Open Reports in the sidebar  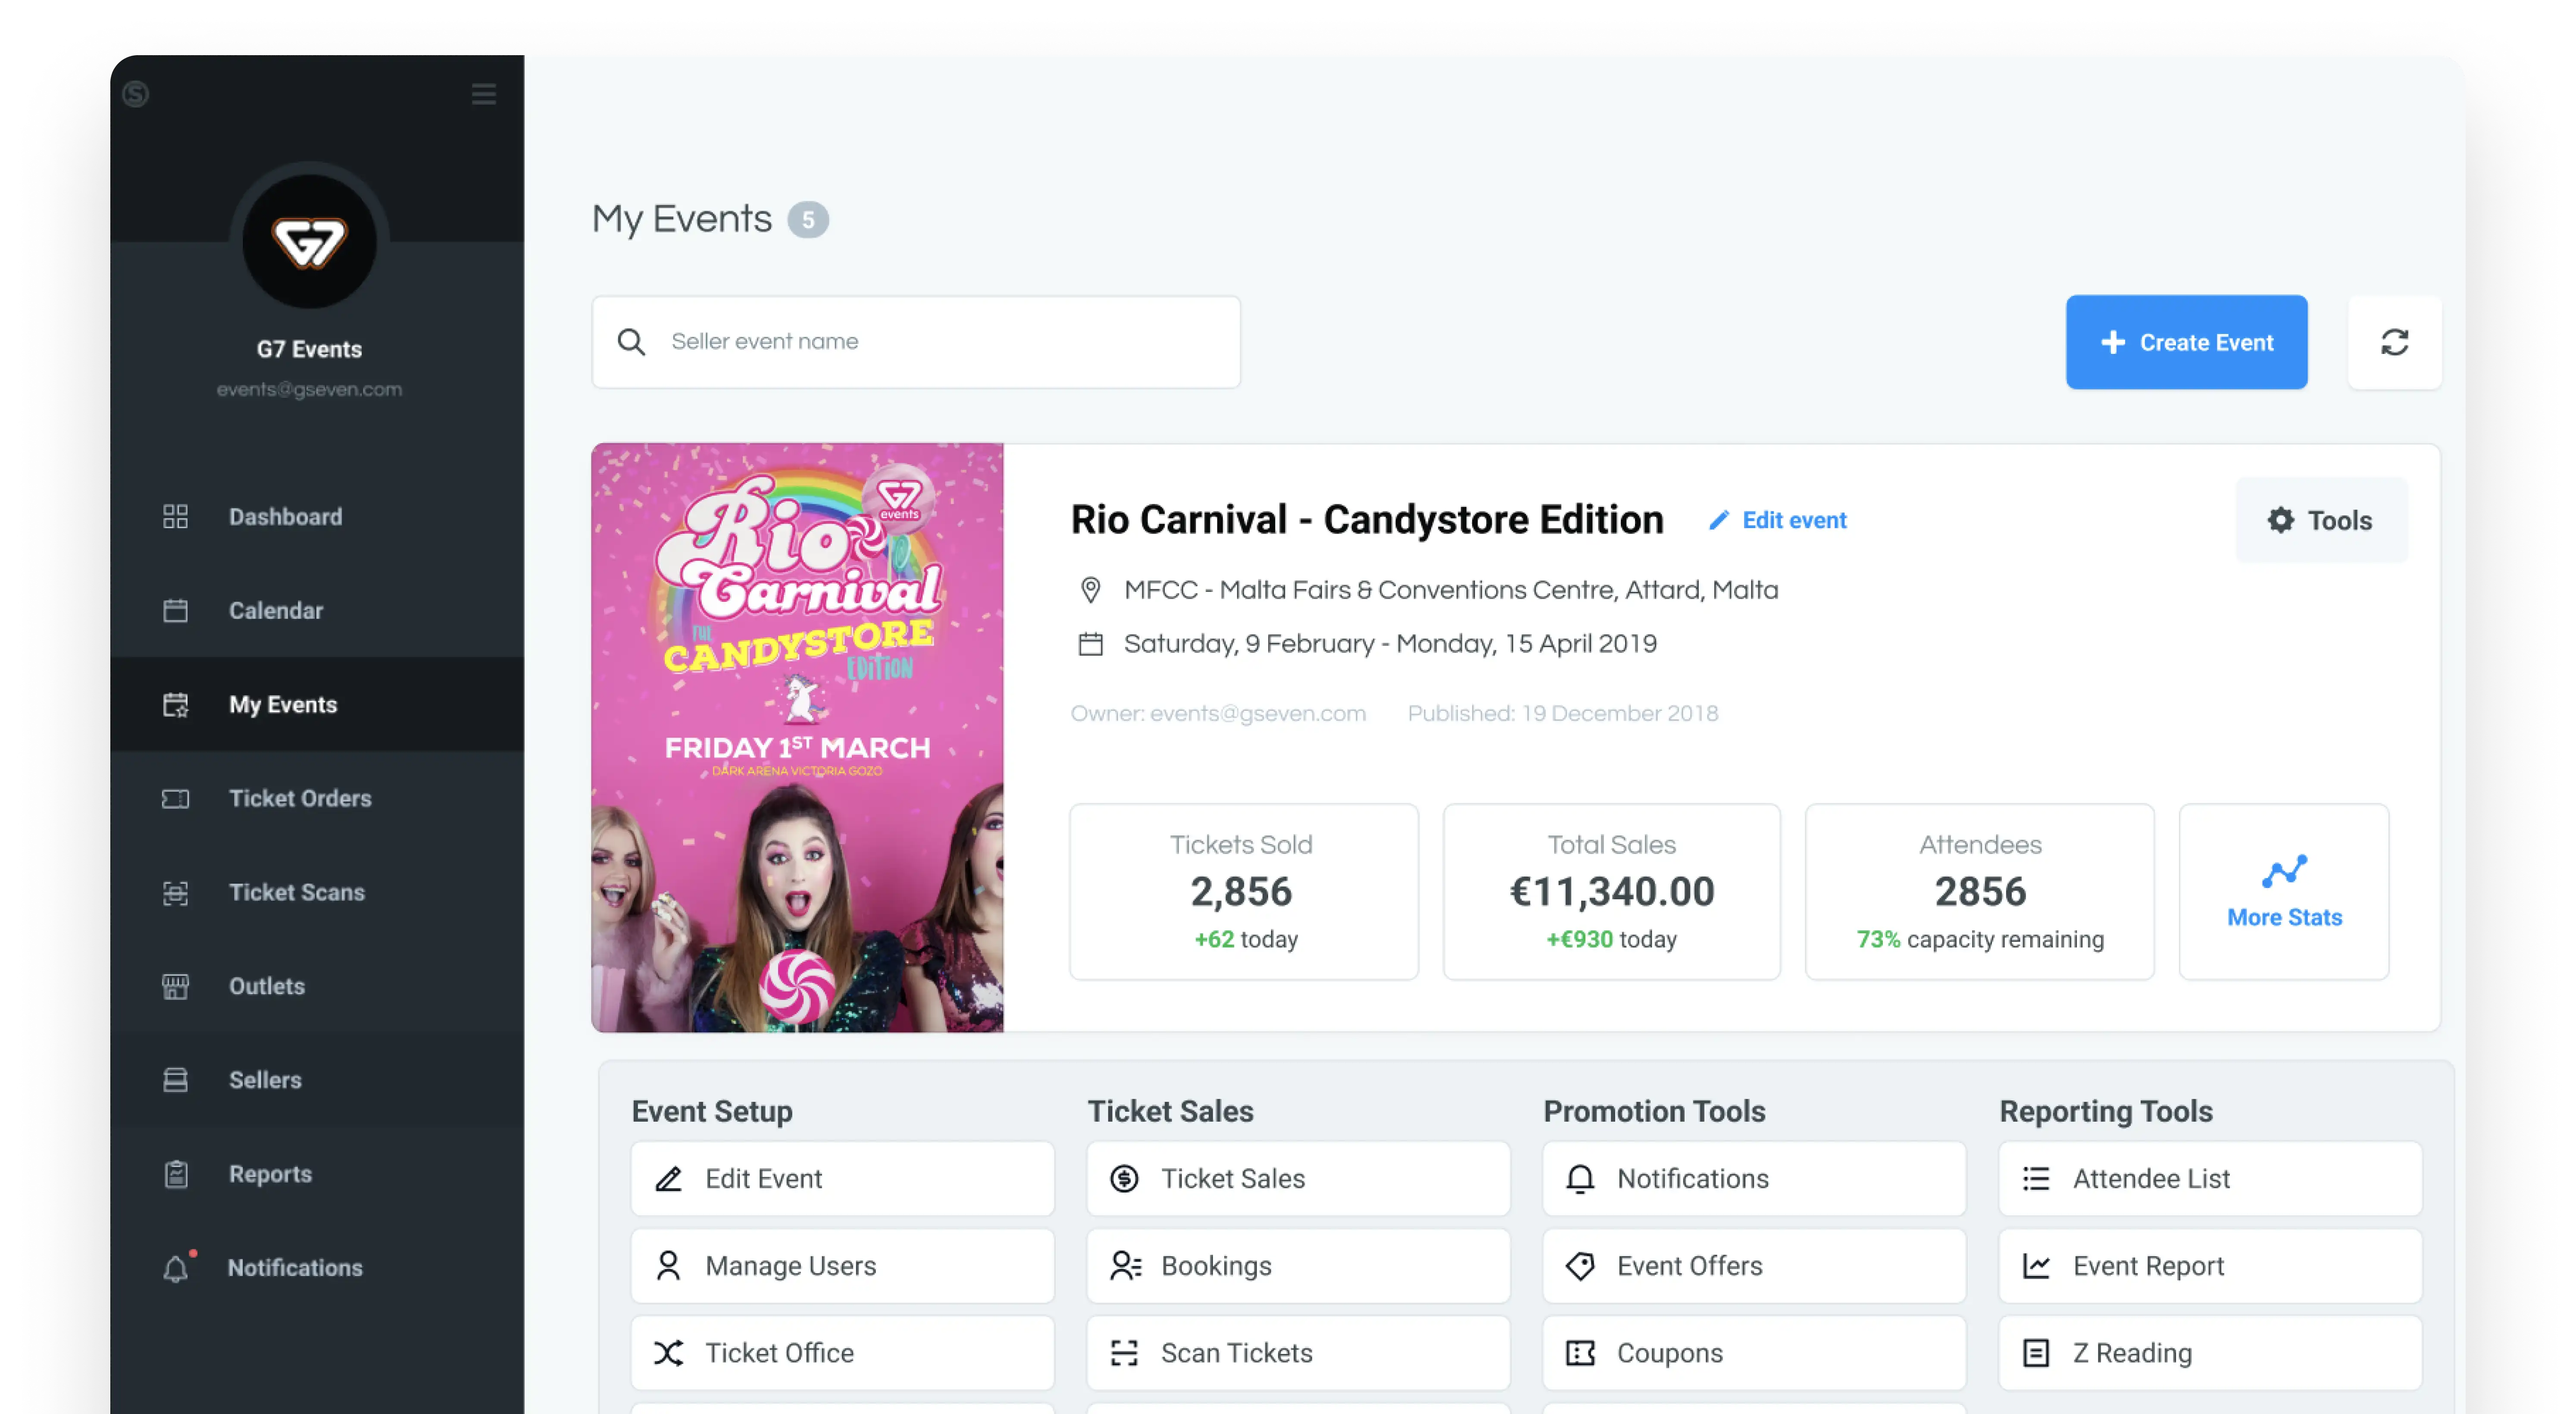[317, 1174]
